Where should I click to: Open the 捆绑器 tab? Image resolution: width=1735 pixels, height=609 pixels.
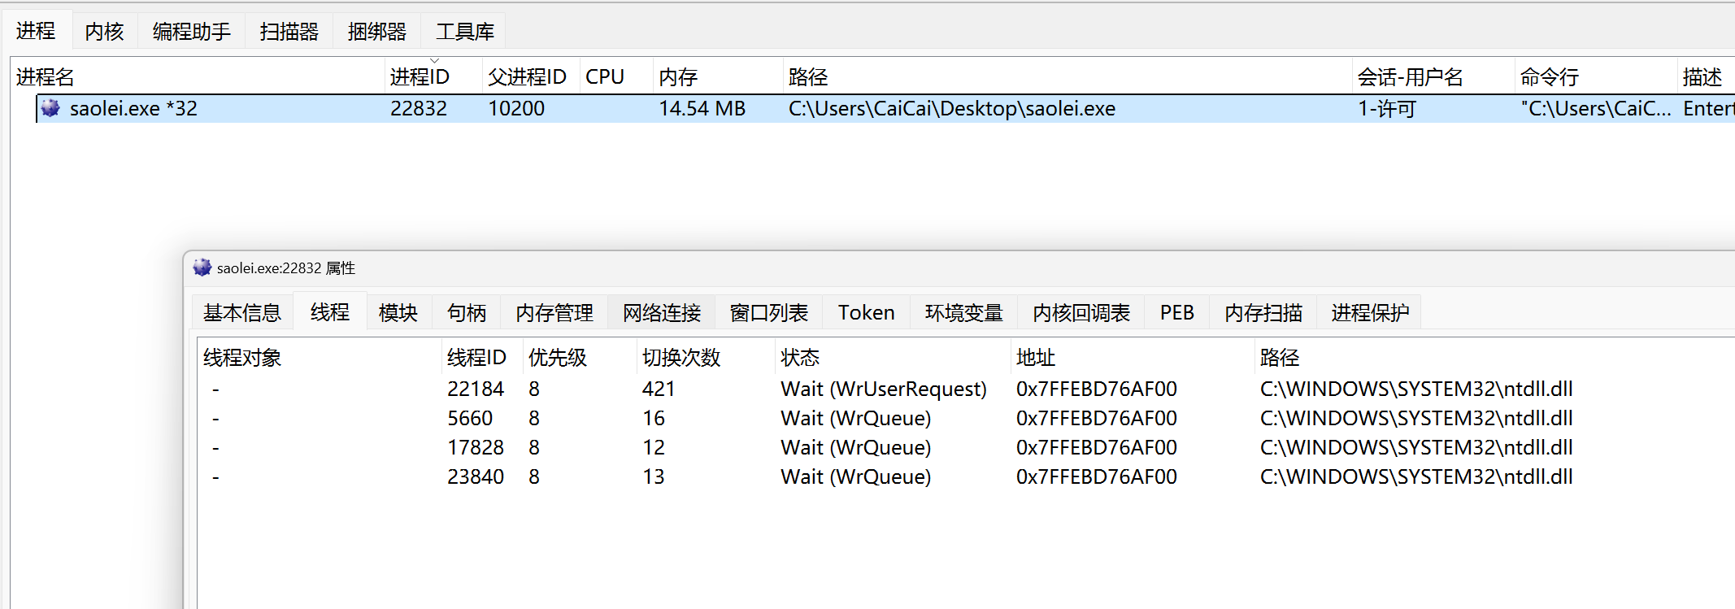click(376, 31)
